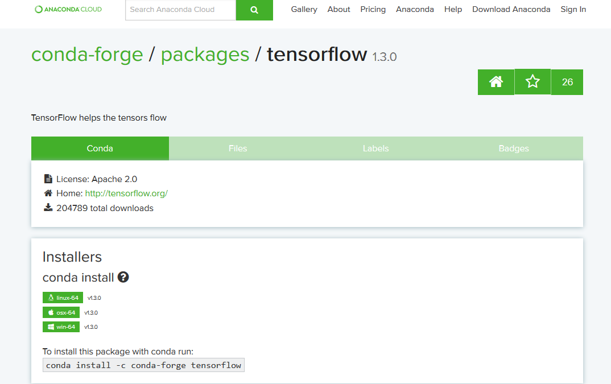Go to Download Anaconda
The image size is (611, 384).
[x=511, y=9]
